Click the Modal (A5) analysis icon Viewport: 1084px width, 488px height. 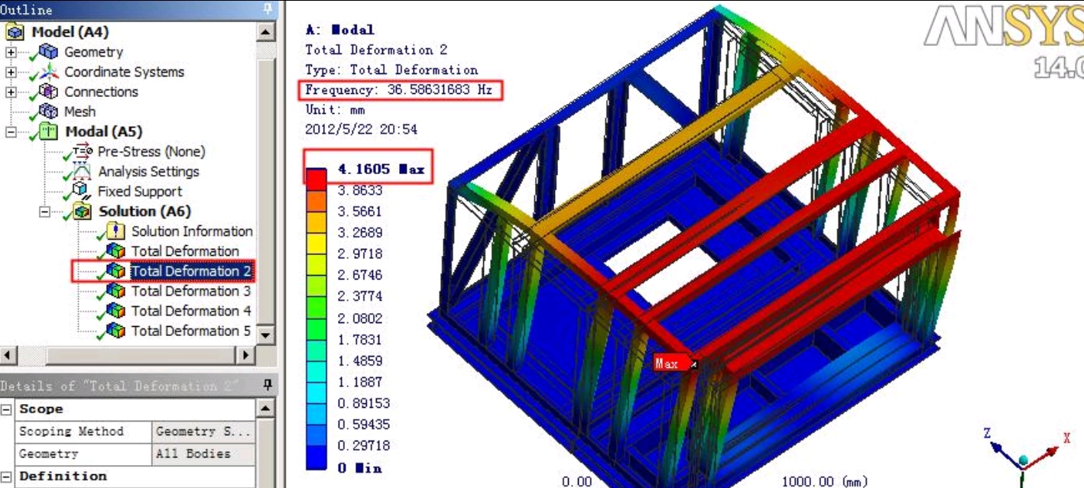coord(50,131)
